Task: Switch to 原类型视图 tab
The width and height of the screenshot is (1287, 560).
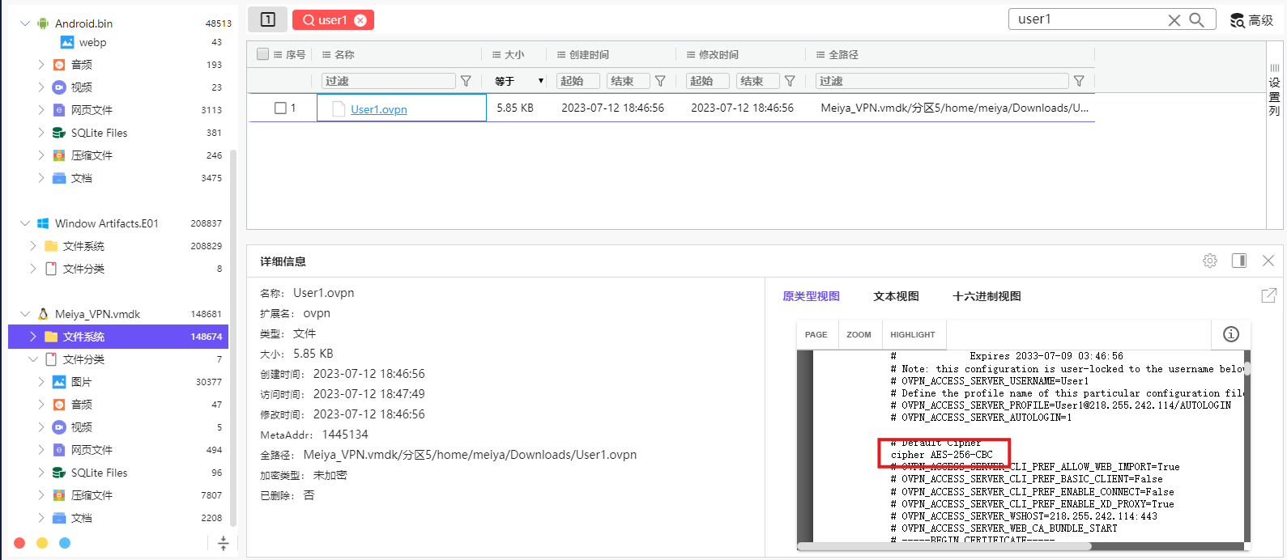Action: click(x=811, y=296)
